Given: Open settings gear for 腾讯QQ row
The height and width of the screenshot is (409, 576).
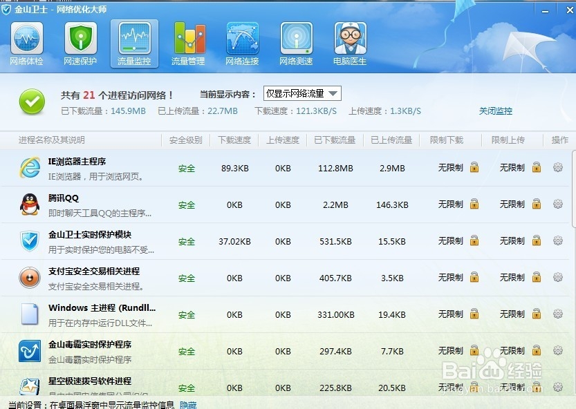Looking at the screenshot, I should [x=557, y=204].
